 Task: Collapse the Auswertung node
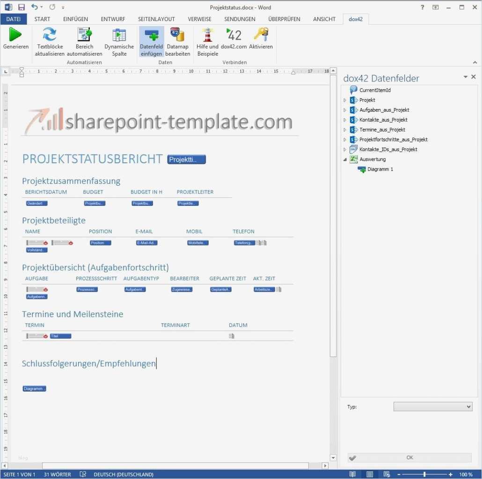pos(345,159)
